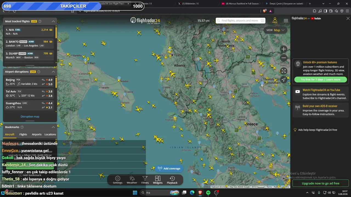Click the Flightradar24 logo
This screenshot has width=351, height=197.
pos(145,21)
